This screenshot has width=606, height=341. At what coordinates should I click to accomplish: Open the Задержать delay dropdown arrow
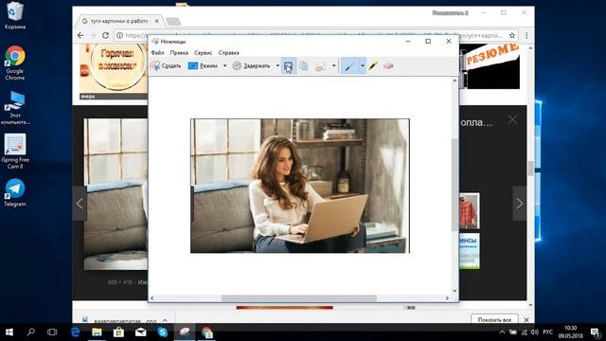(277, 66)
